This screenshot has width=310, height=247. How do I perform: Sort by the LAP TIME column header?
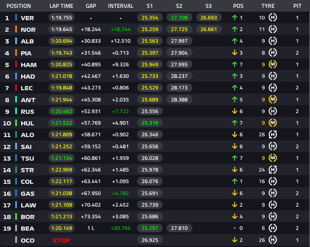61,6
